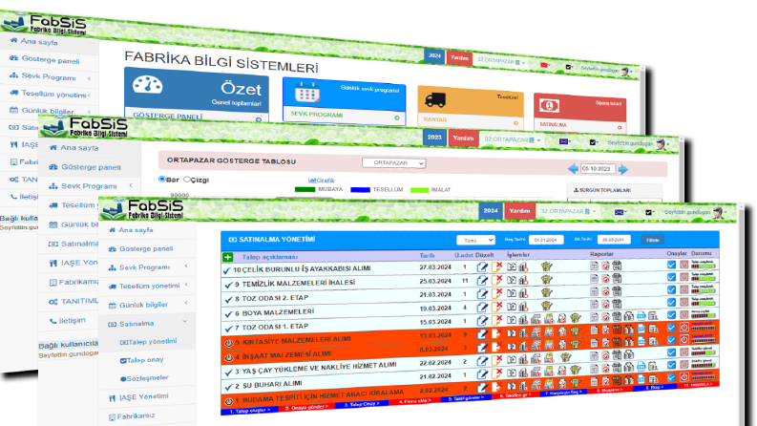757x426 pixels.
Task: Click the date field showing 05.10.2023
Action: click(x=597, y=168)
